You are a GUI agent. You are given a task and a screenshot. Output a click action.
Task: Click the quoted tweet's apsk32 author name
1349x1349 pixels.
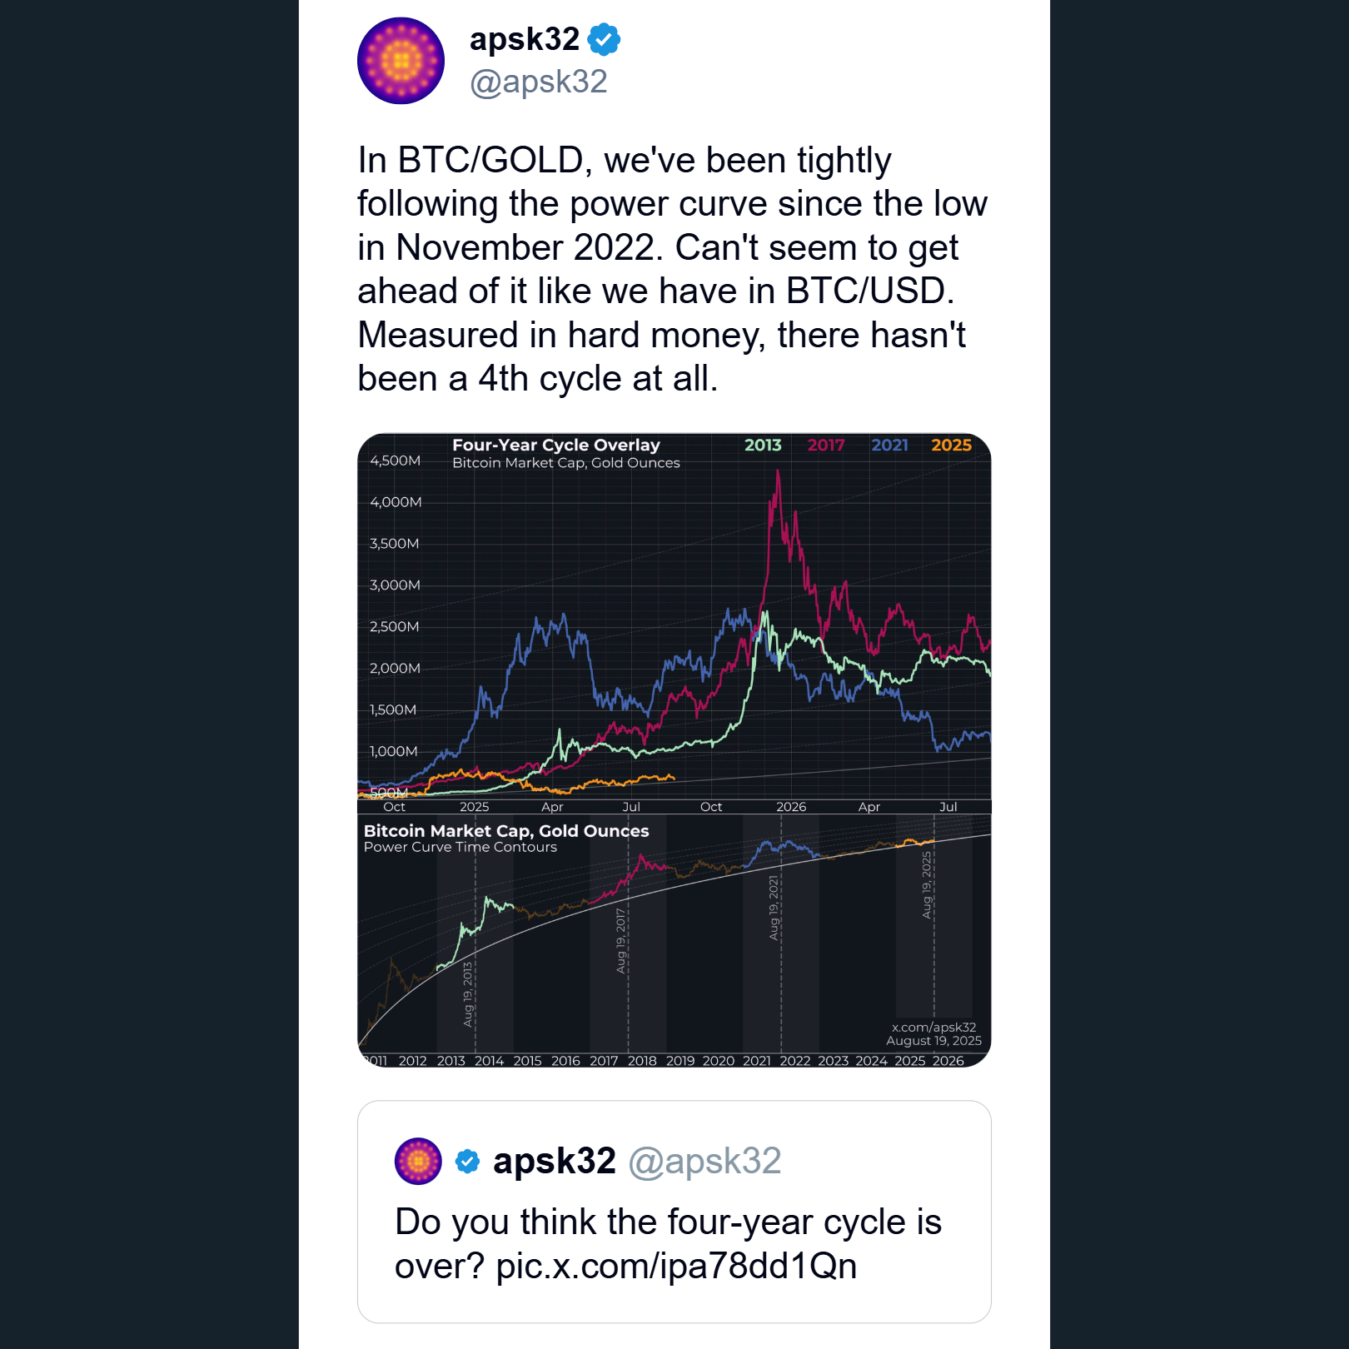click(554, 1161)
